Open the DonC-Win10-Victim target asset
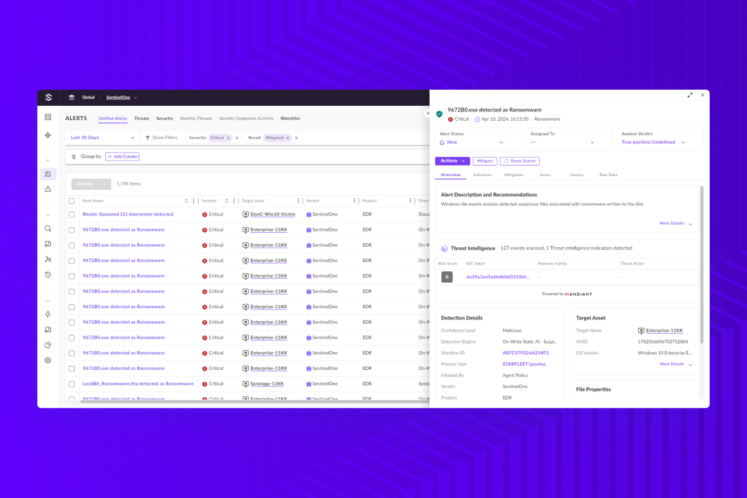The width and height of the screenshot is (747, 498). pos(273,214)
